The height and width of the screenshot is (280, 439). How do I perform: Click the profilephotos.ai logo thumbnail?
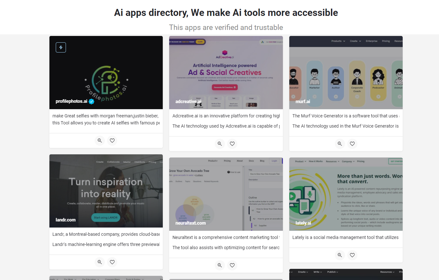(x=106, y=73)
